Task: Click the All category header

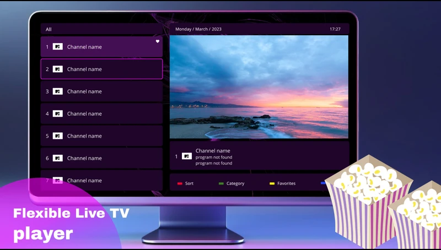Action: click(101, 29)
